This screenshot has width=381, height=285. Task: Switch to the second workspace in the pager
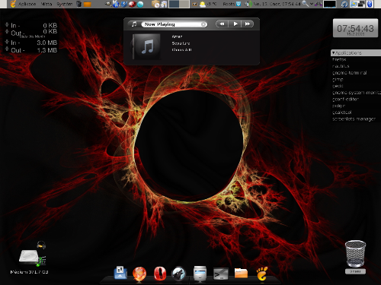coord(184,4)
